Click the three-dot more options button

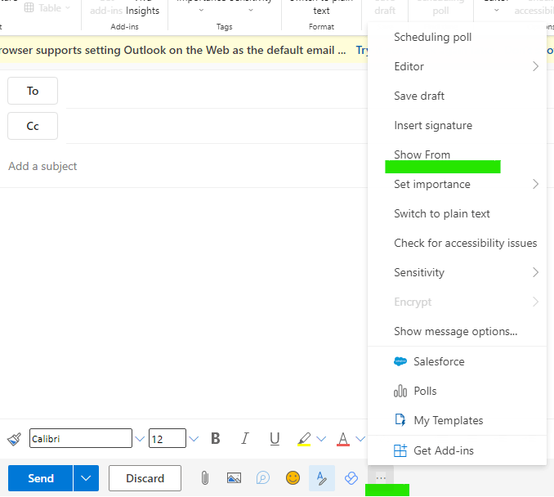(381, 478)
